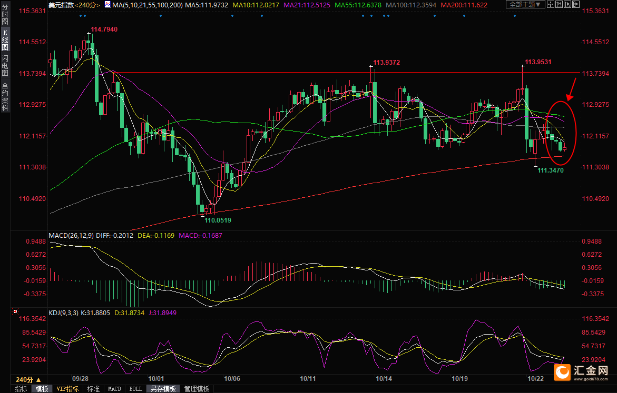
Task: Expand the 240分 period selector at bottom
Action: point(27,379)
